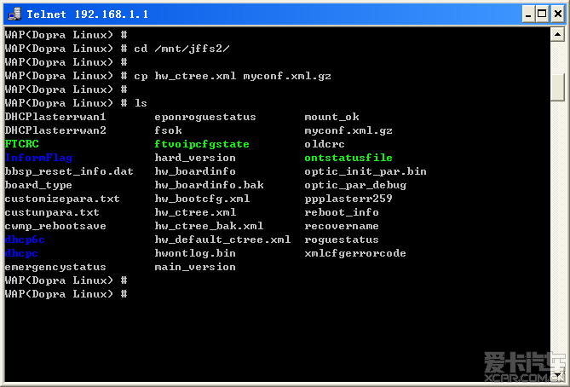Click the last WAP(Dopra Linux) prompt line
This screenshot has height=387, width=570.
point(66,294)
